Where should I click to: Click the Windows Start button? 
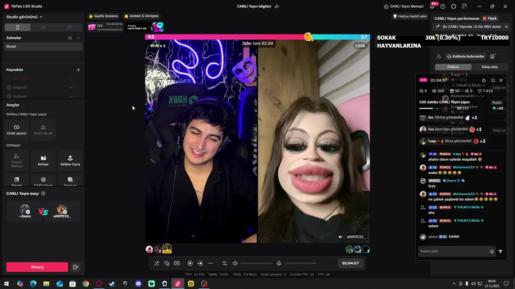pyautogui.click(x=6, y=284)
